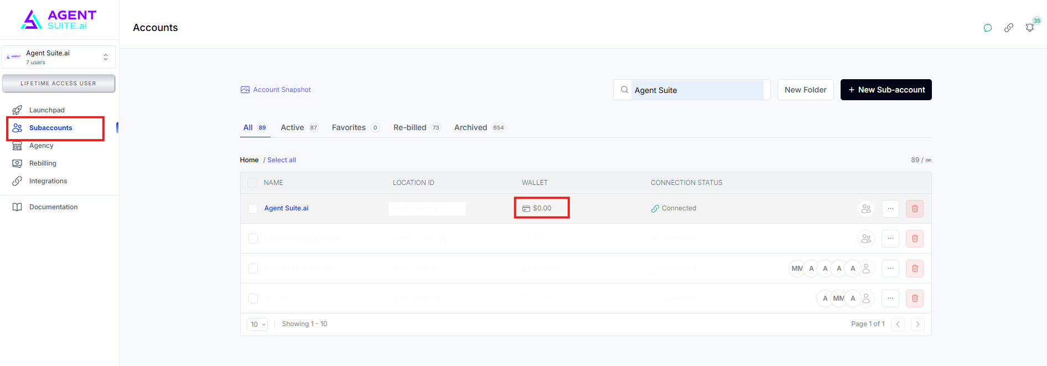The height and width of the screenshot is (366, 1047).
Task: Click the Agency storefront icon
Action: tap(17, 146)
